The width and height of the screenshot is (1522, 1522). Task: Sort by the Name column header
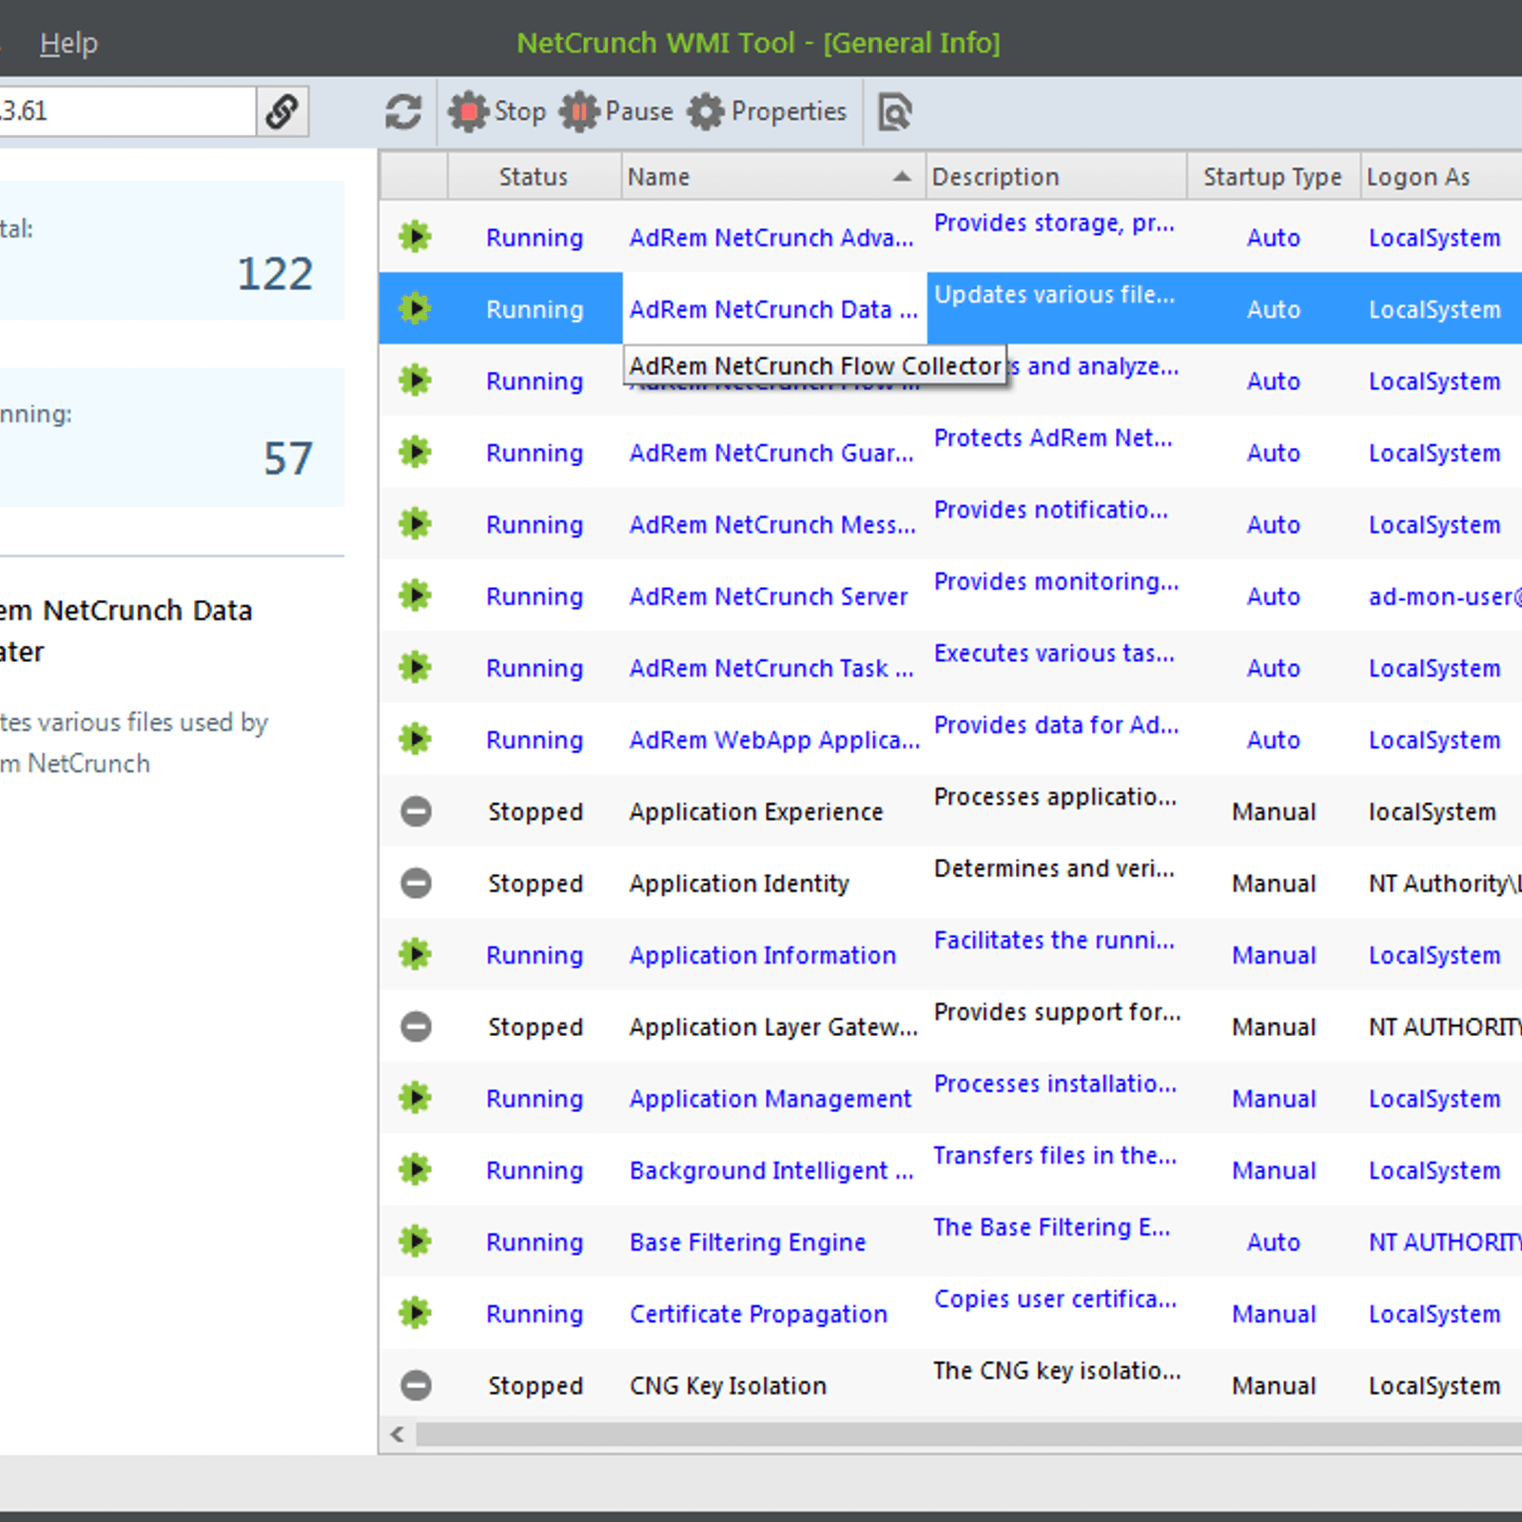773,177
